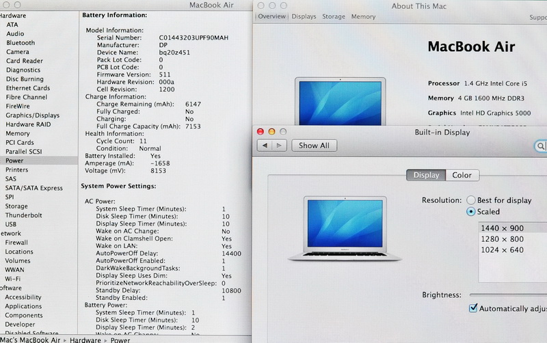Select Locations under Network
The height and width of the screenshot is (343, 547).
tap(19, 251)
